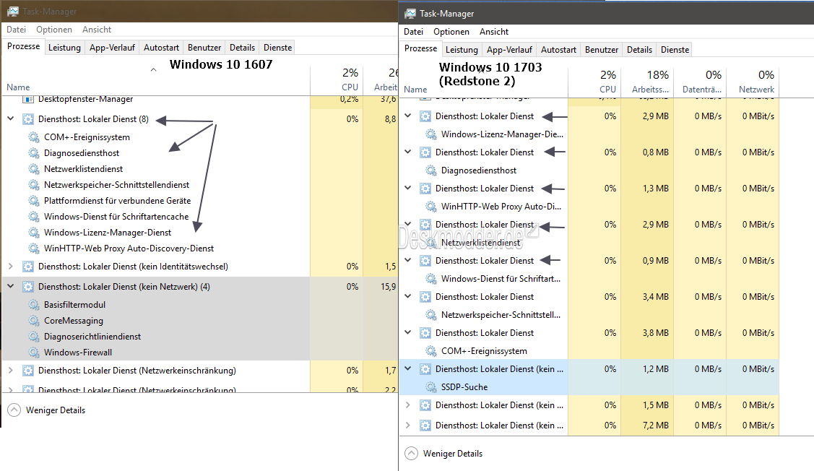Expand Diensthost: Lokaler Dienst (kein Identitätswechsel)

pos(10,267)
